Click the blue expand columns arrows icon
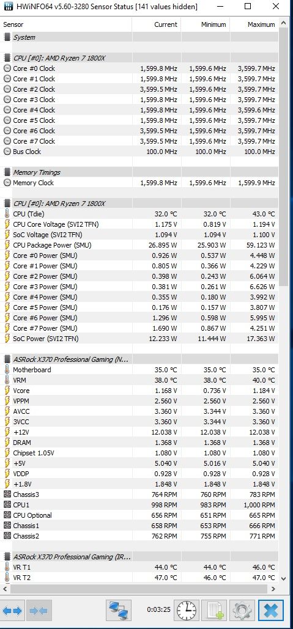Screen dimensions: 293x629 click(13, 611)
